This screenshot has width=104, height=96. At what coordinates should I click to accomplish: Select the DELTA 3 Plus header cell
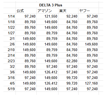click(x=57, y=5)
